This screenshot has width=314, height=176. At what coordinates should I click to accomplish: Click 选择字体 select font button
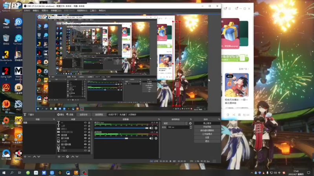click(x=84, y=115)
